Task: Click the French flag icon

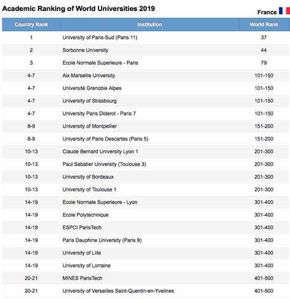Action: (x=284, y=11)
